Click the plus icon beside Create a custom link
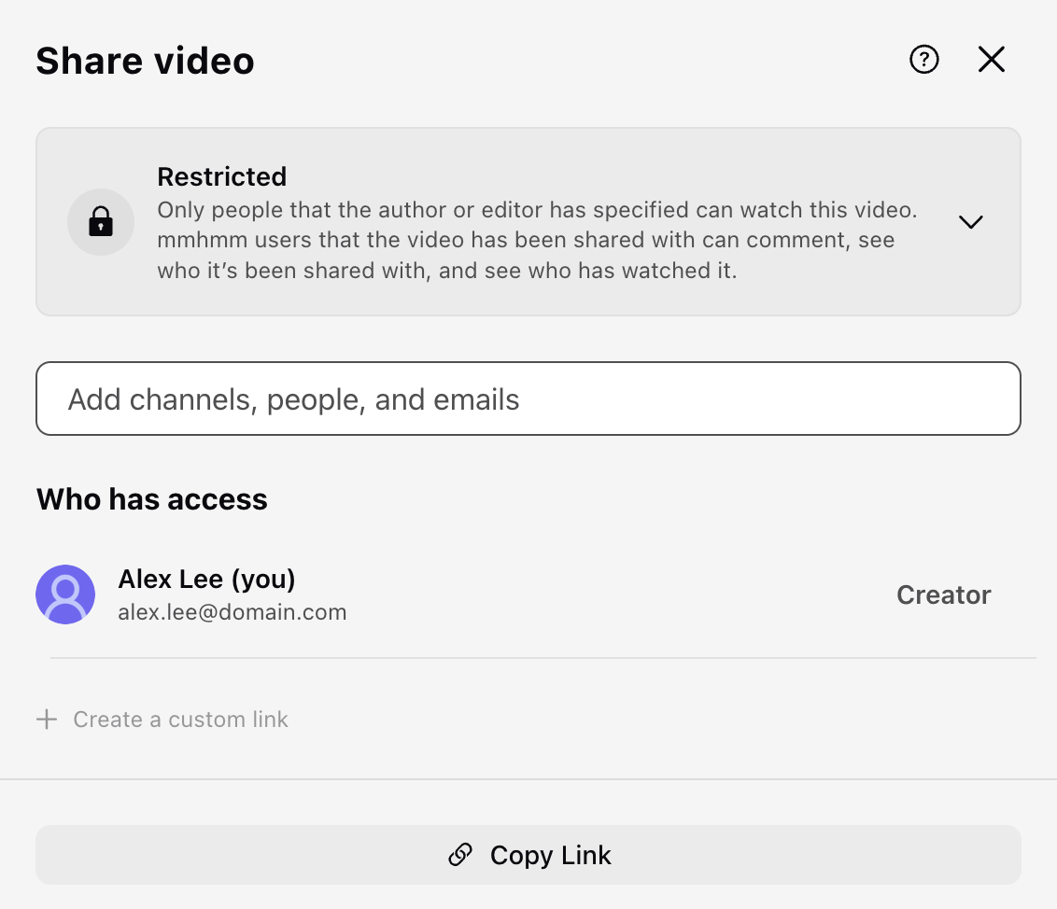 coord(46,719)
